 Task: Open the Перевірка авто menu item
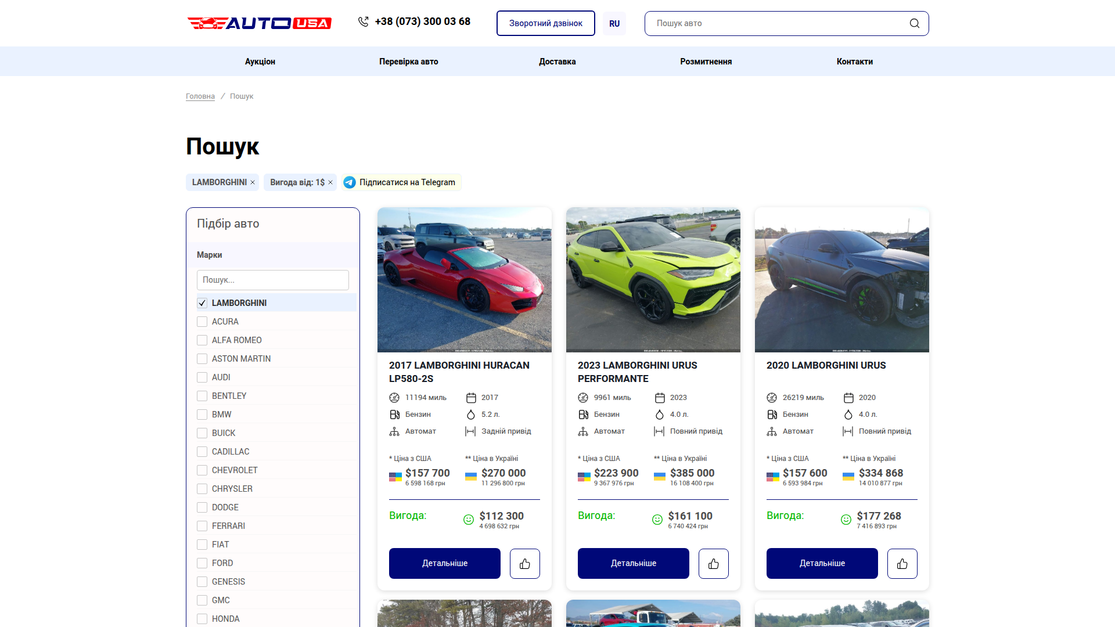409,62
